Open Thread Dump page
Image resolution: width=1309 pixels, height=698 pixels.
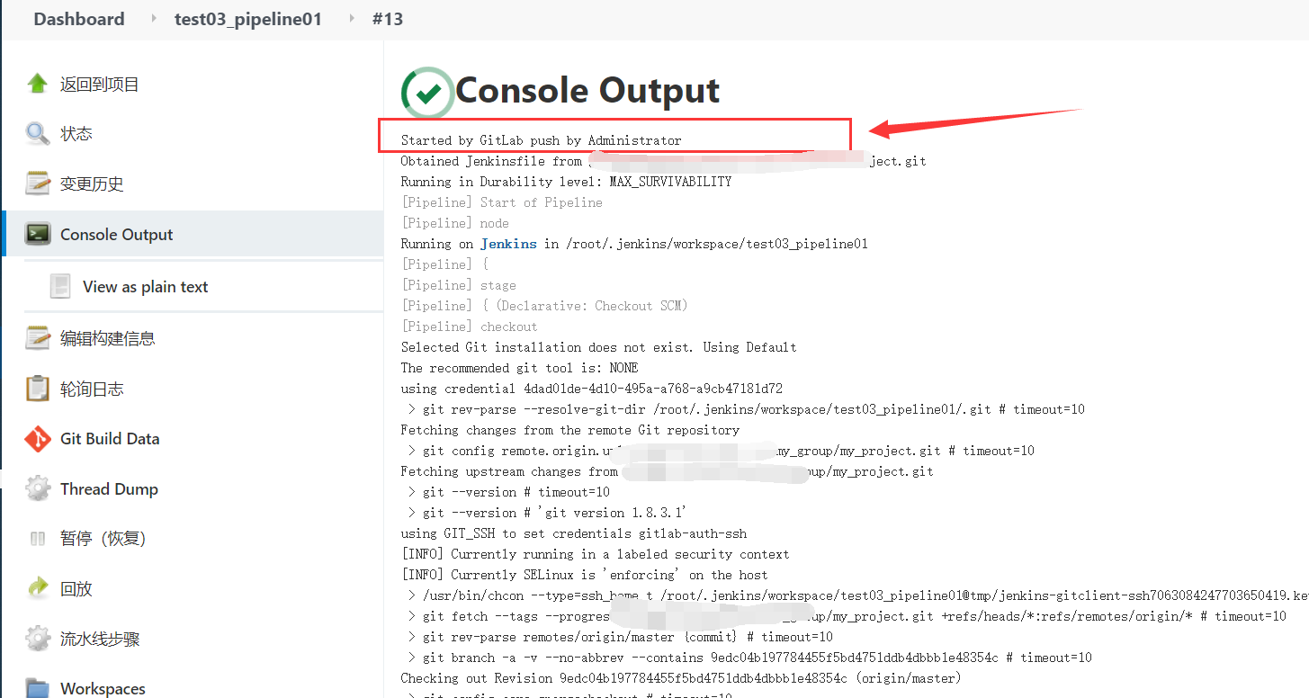pyautogui.click(x=109, y=489)
